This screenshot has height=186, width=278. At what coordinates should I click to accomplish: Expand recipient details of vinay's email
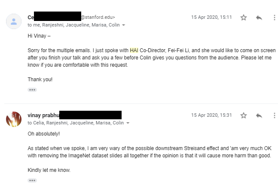click(128, 123)
